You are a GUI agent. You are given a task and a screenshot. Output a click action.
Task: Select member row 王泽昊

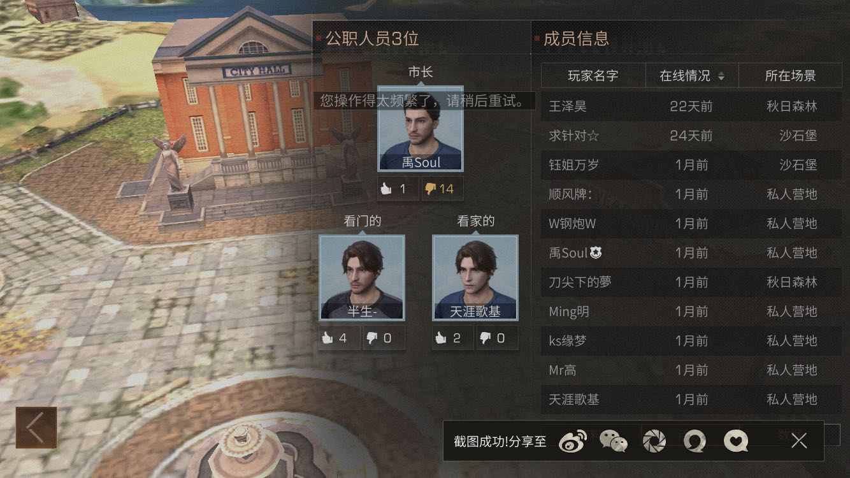(691, 106)
